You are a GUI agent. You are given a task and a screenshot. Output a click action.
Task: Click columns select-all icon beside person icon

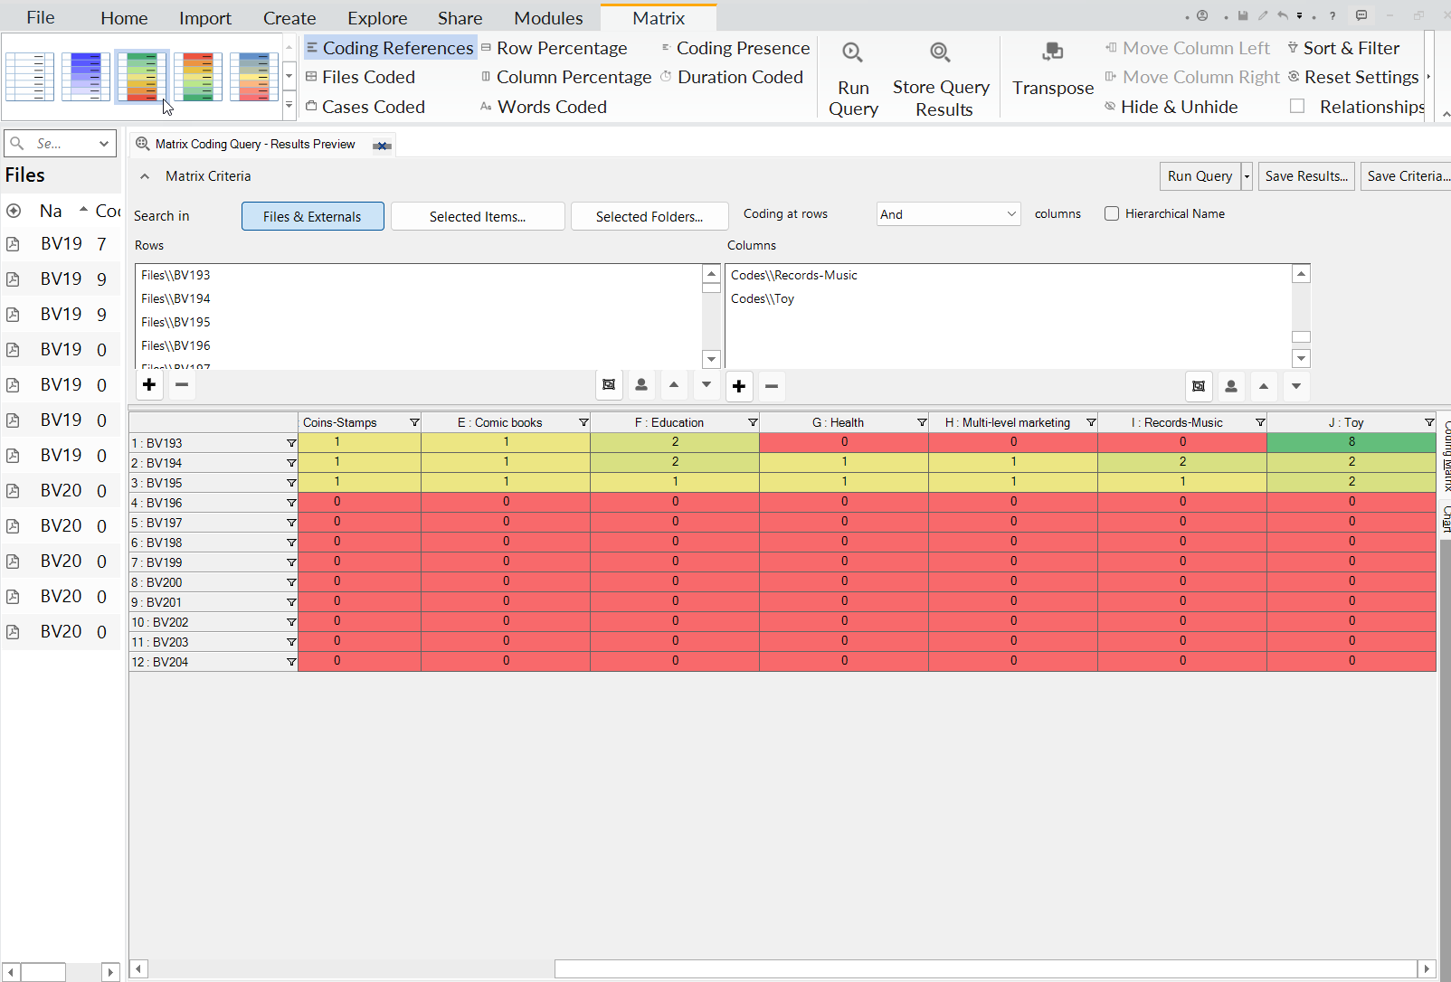(x=1199, y=387)
